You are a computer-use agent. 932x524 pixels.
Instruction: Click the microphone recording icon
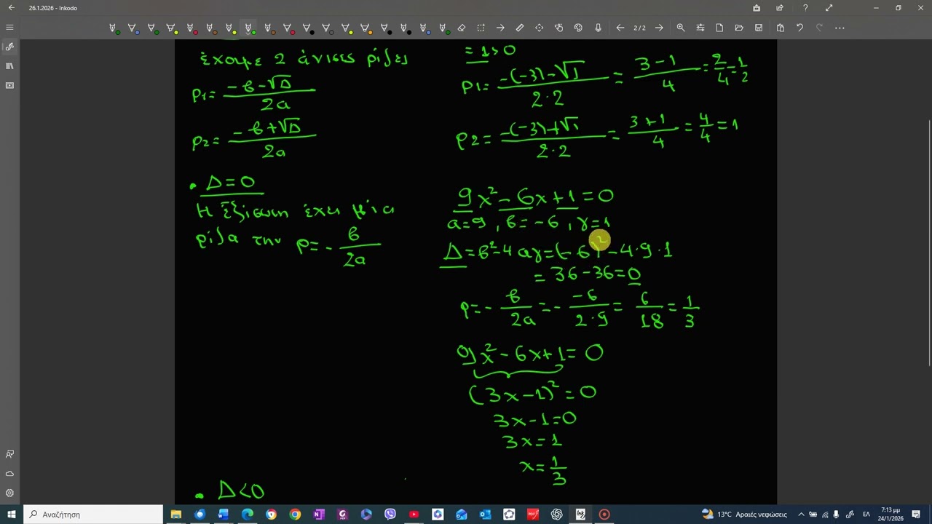coord(598,28)
